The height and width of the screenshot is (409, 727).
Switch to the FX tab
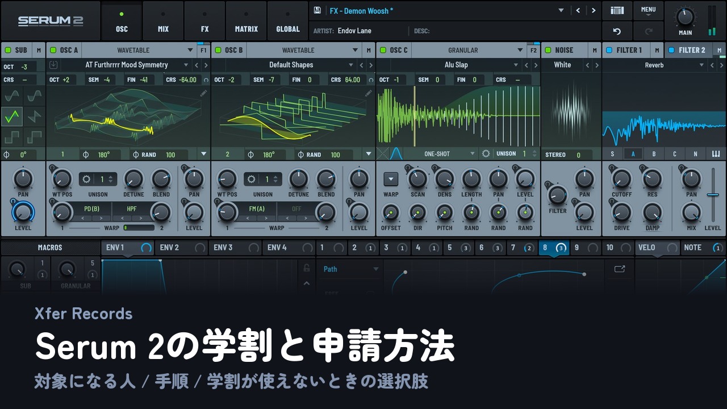coord(204,21)
